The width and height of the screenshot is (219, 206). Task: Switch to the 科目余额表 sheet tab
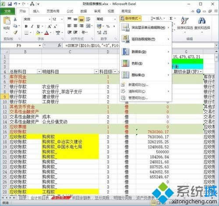click(81, 198)
